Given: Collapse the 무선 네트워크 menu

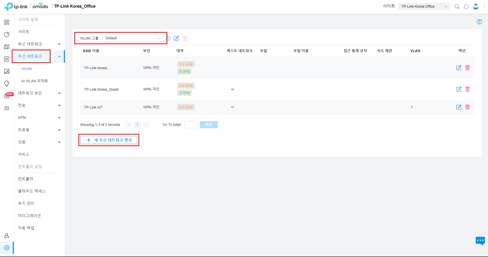Looking at the screenshot, I should point(39,56).
